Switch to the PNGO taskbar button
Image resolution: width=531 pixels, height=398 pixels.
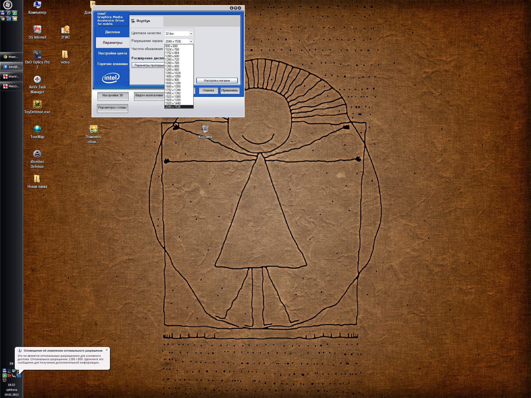[11, 86]
